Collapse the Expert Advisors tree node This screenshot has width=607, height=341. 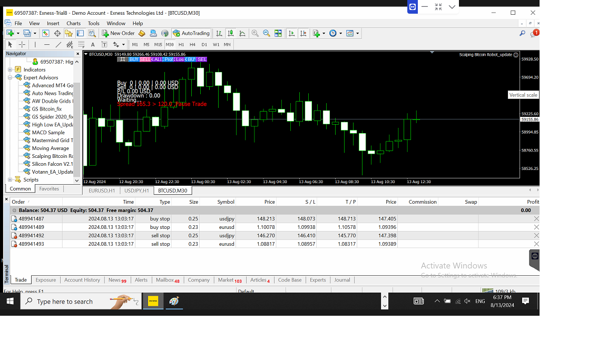10,77
